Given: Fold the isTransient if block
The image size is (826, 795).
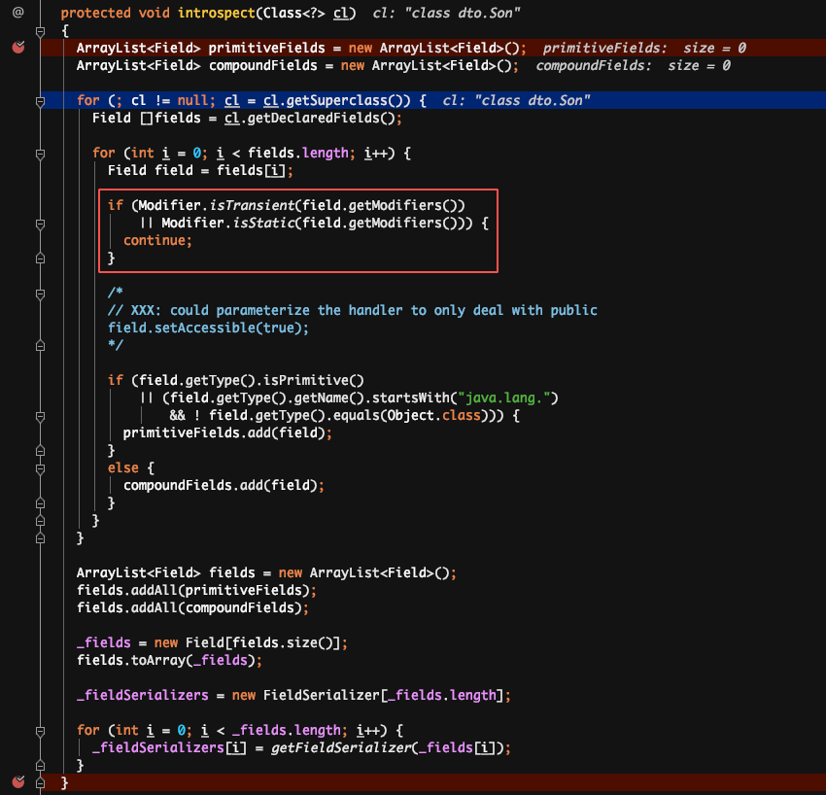Looking at the screenshot, I should coord(40,206).
